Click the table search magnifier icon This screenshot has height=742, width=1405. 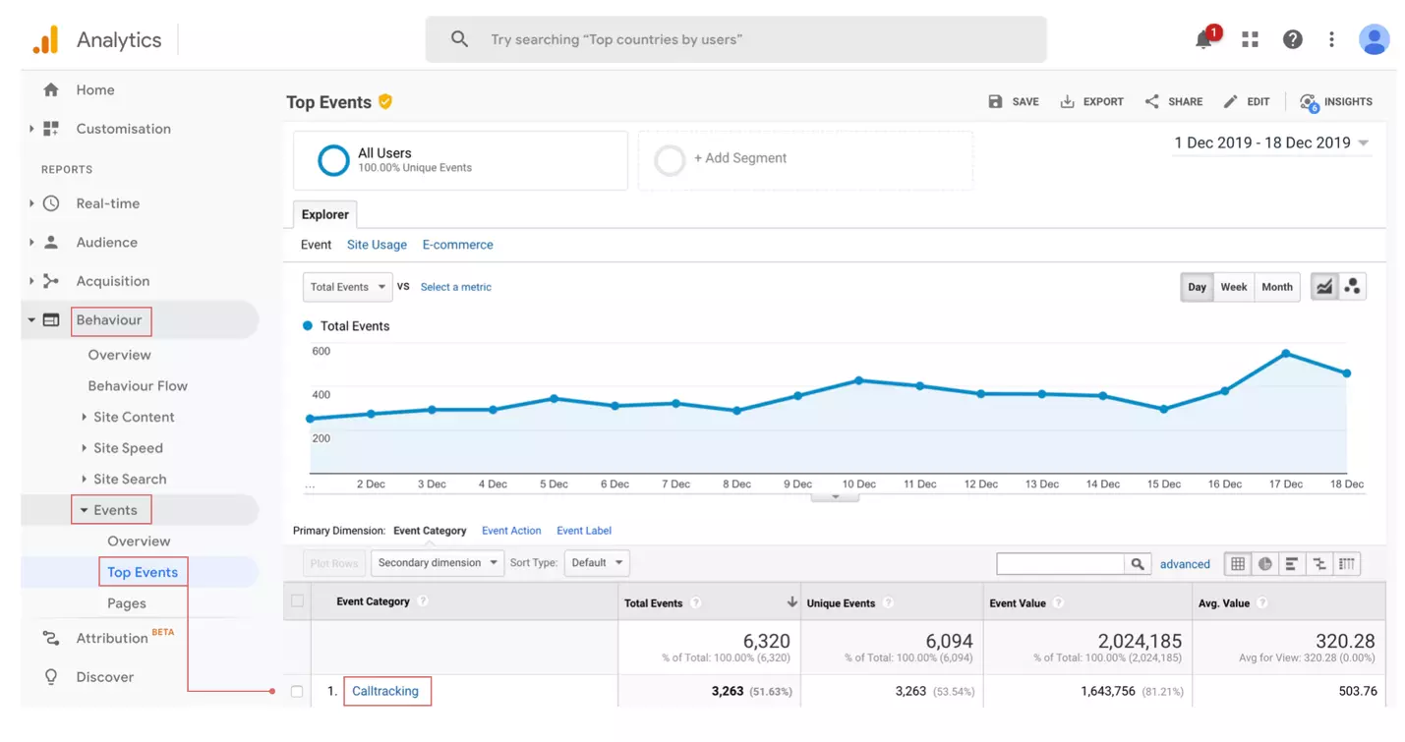(1138, 564)
